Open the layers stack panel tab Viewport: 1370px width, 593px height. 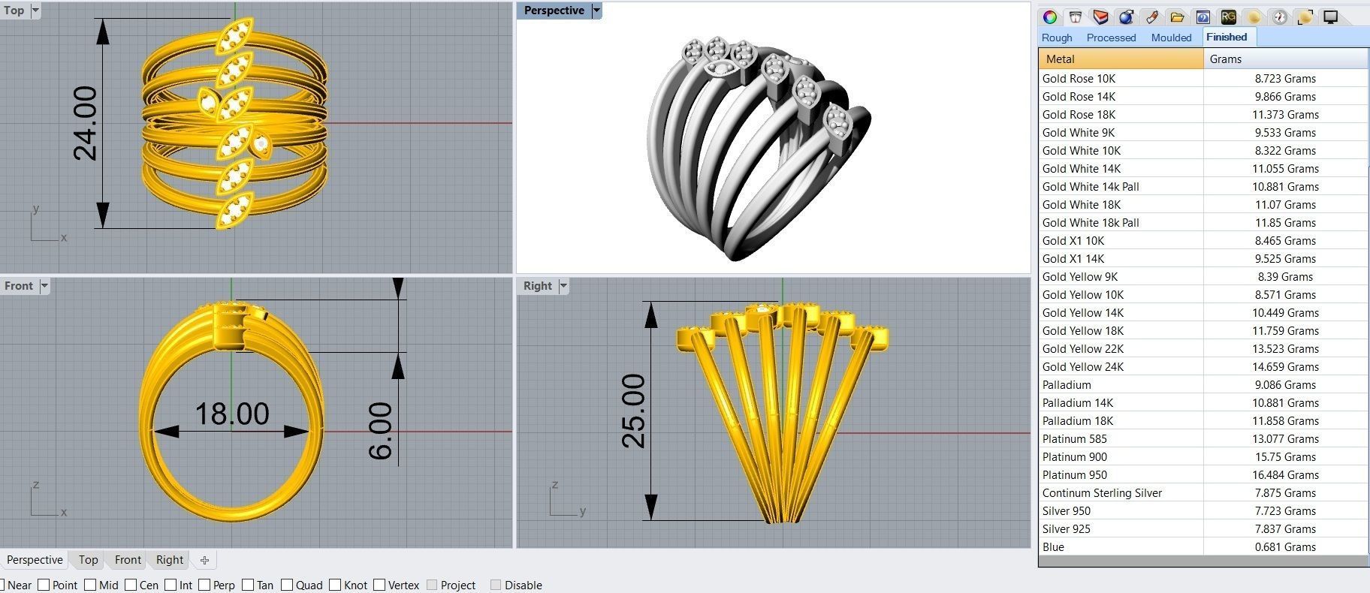coord(1101,17)
